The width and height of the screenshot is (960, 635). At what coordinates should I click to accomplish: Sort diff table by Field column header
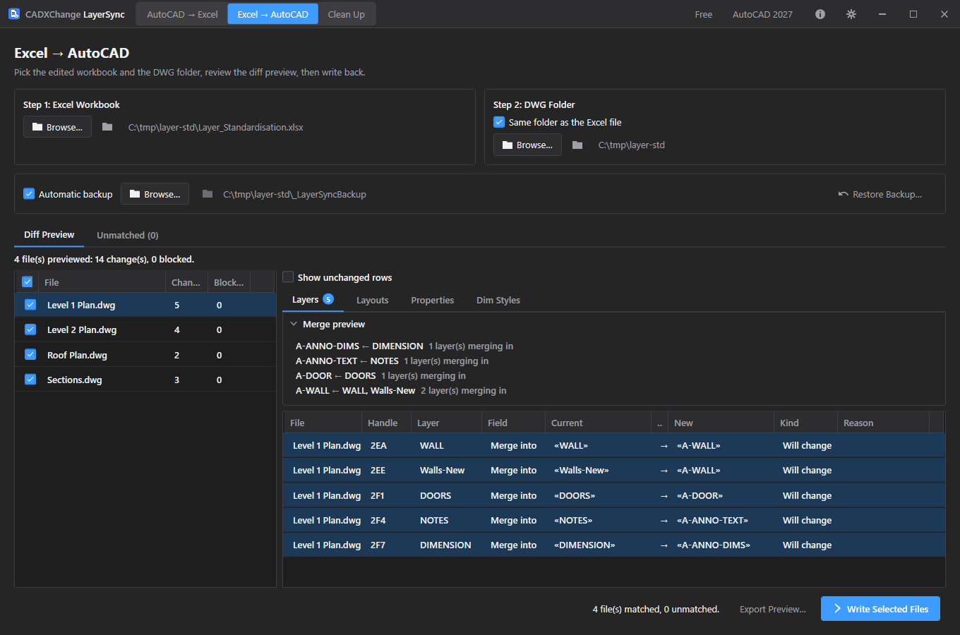(512, 423)
